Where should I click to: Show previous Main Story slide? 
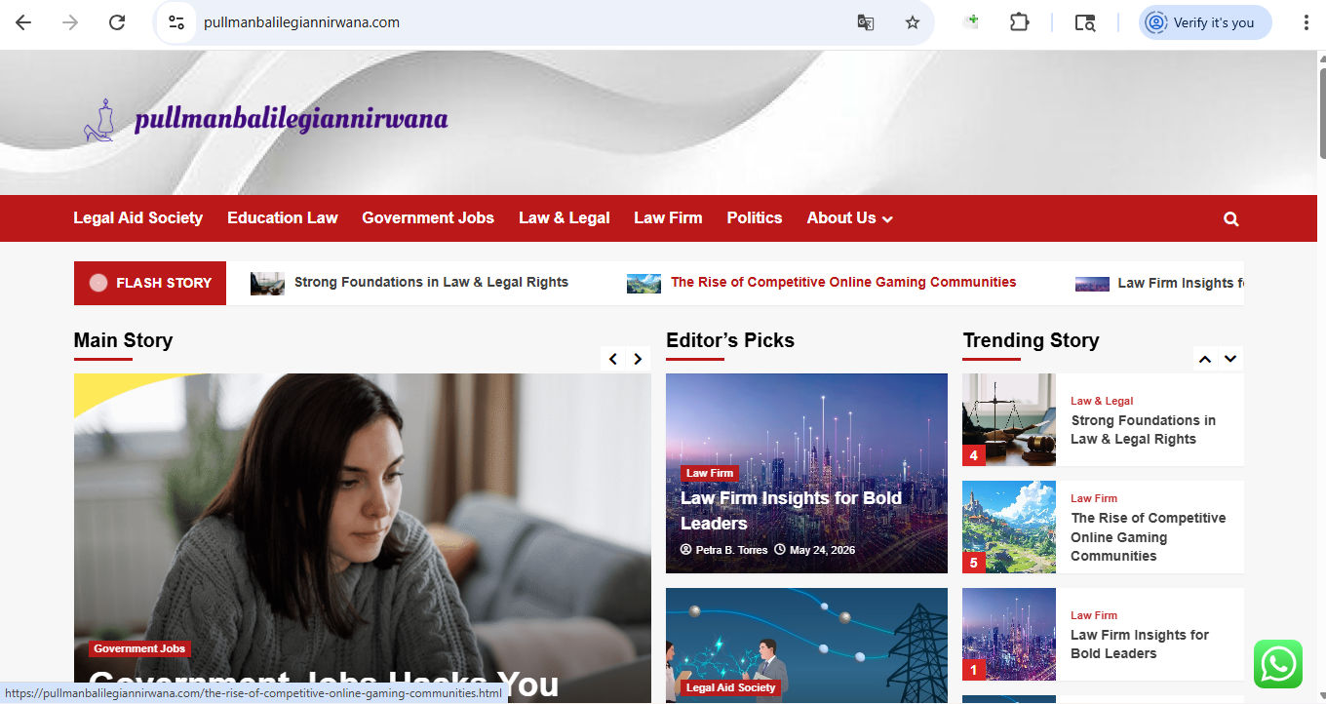tap(613, 359)
